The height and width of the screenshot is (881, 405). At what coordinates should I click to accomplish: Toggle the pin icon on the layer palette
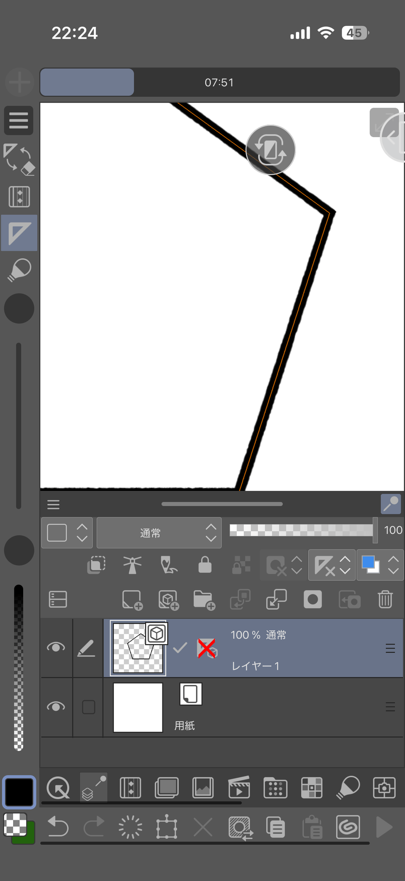(391, 504)
